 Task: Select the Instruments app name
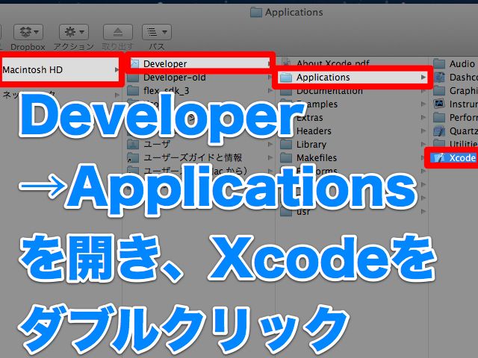coord(464,104)
